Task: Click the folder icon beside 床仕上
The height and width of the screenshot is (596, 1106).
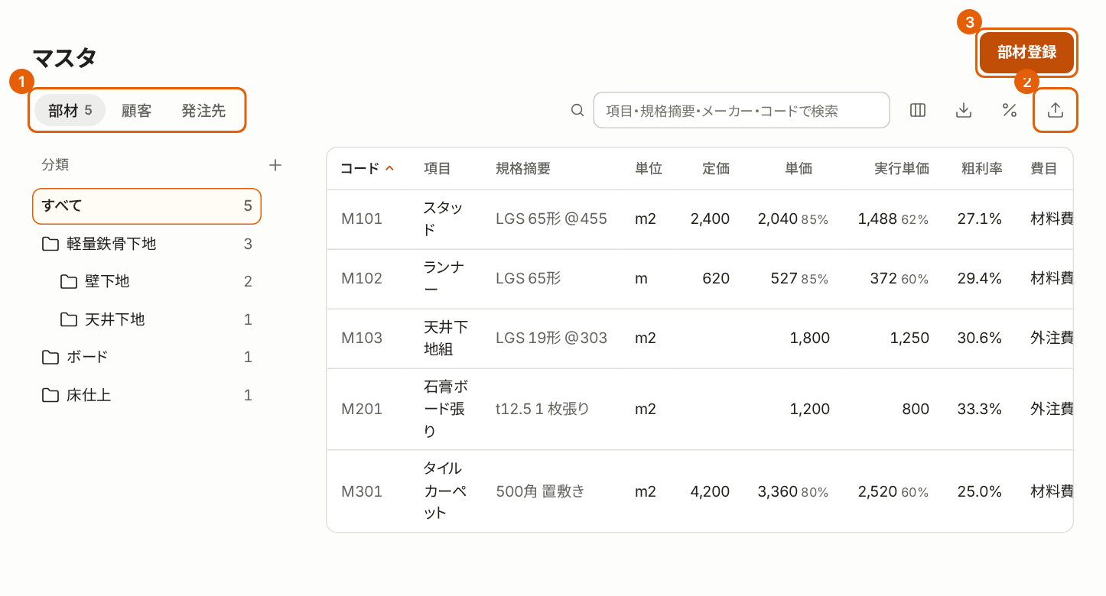Action: [50, 395]
